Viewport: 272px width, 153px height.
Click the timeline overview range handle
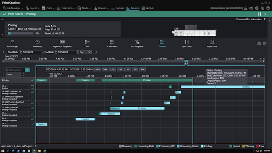[x=186, y=61]
